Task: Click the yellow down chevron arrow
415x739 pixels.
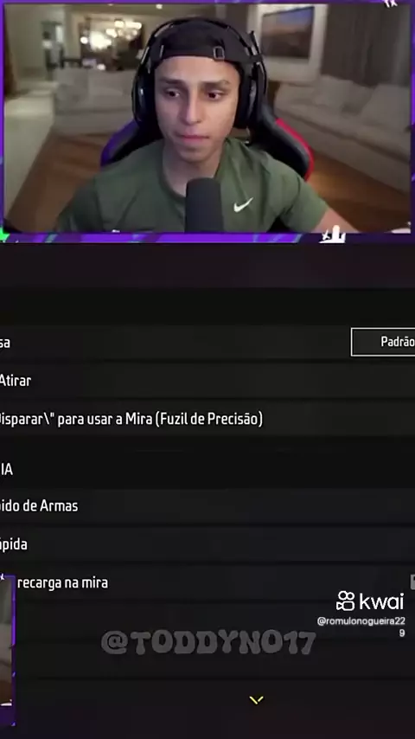Action: tap(256, 700)
